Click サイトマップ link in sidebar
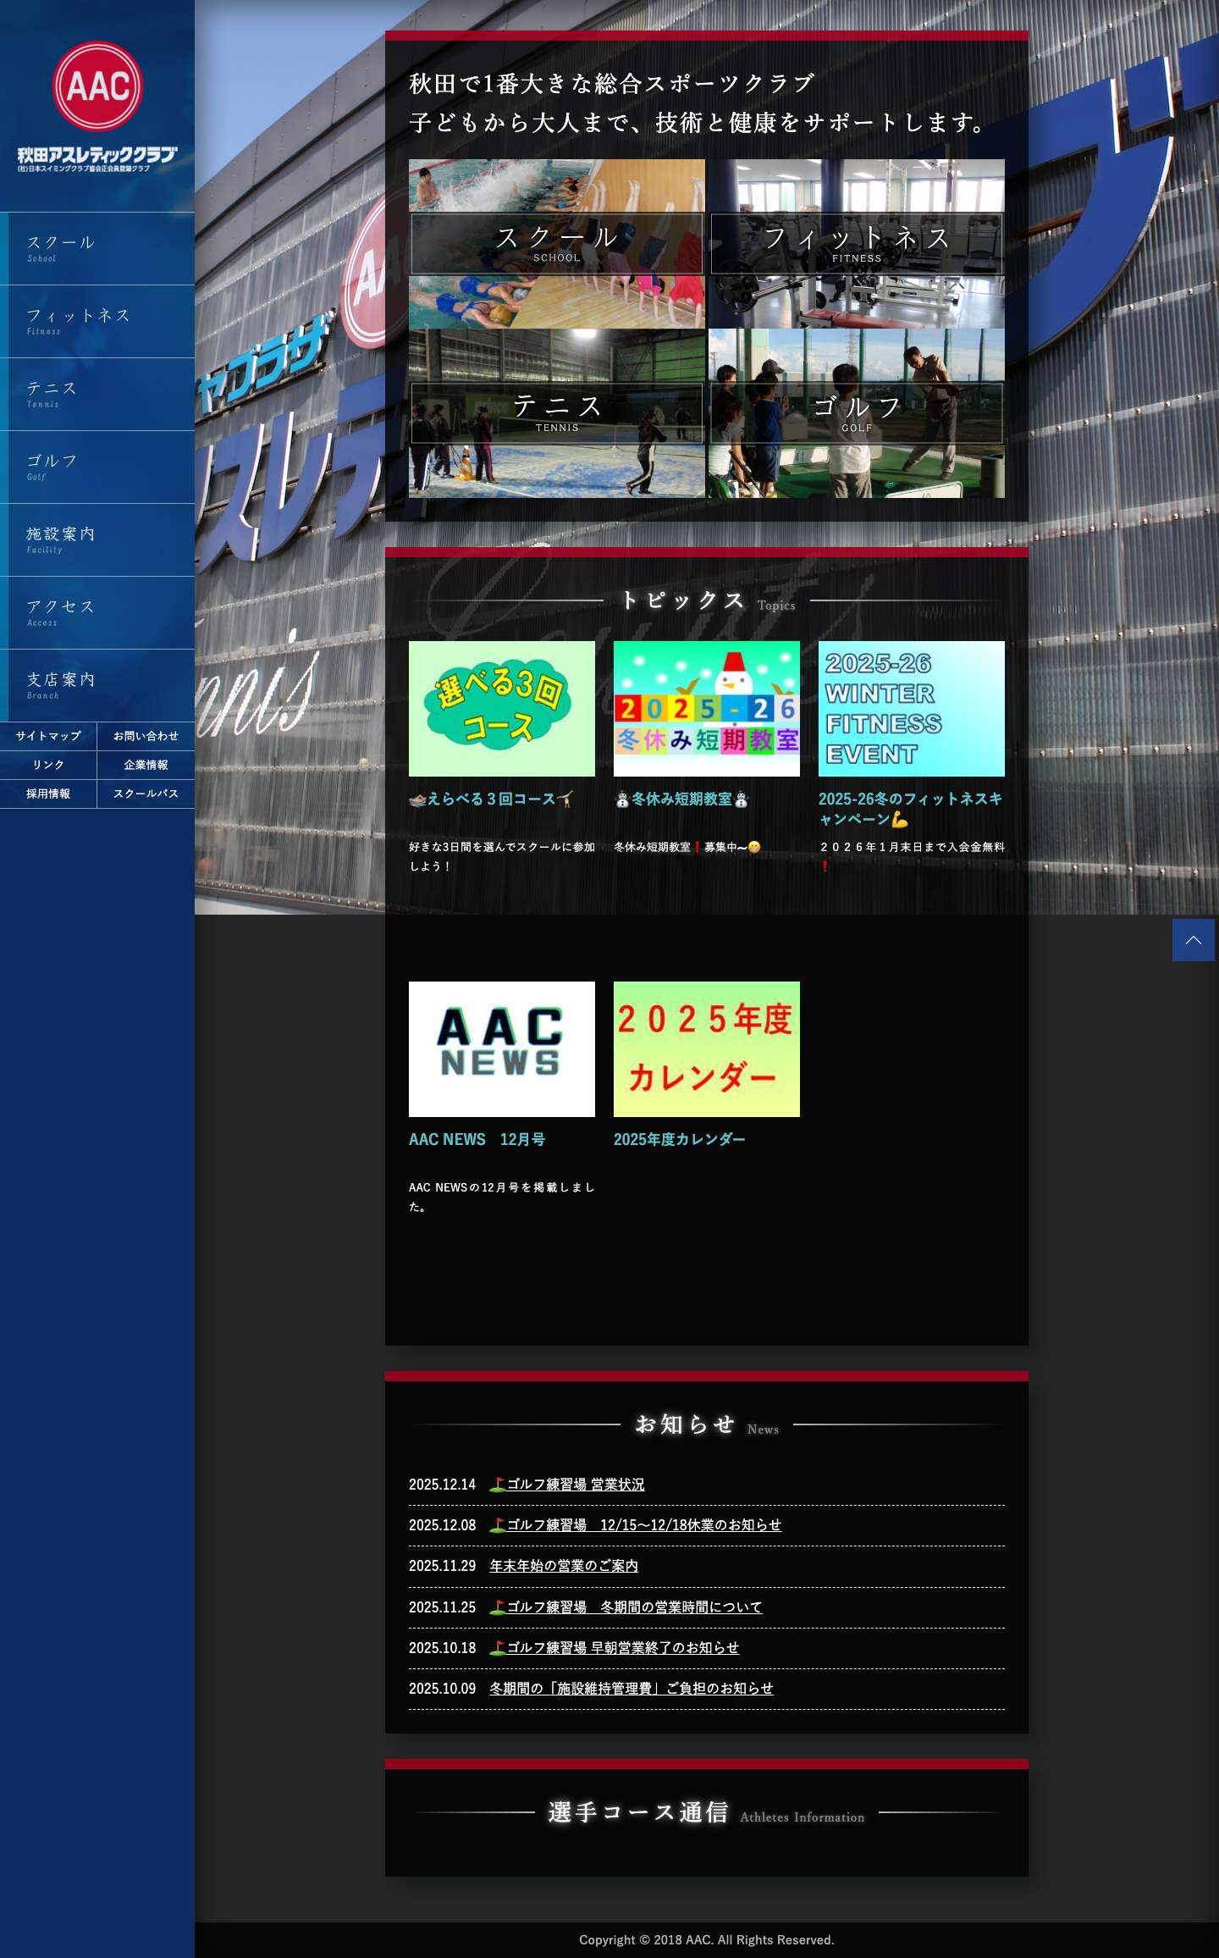Image resolution: width=1219 pixels, height=1958 pixels. point(48,736)
